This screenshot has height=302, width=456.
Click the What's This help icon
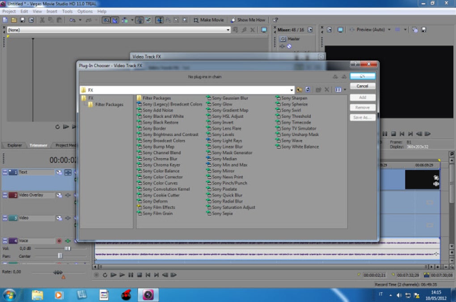tap(275, 20)
